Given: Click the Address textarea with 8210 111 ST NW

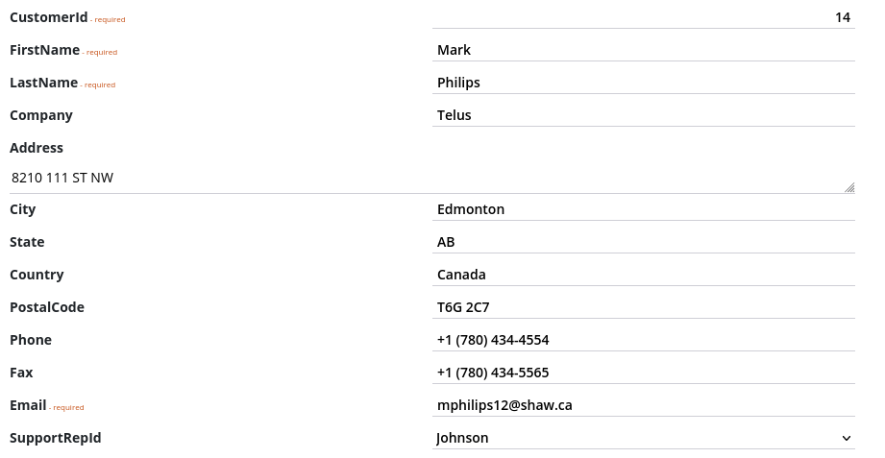Looking at the screenshot, I should pos(432,179).
